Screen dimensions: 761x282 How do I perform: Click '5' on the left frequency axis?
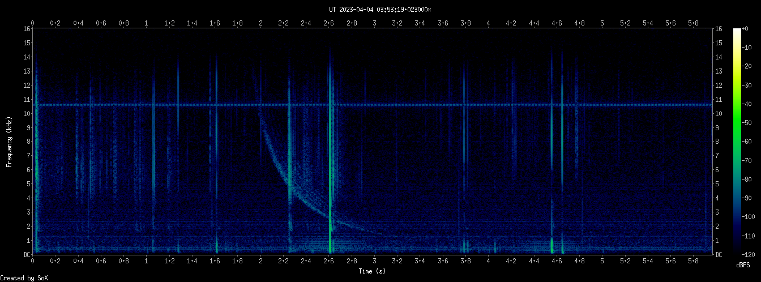point(28,184)
